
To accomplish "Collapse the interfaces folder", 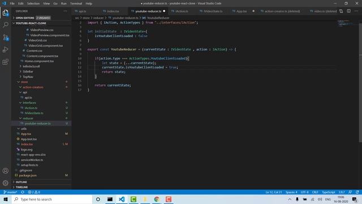I will pos(29,103).
